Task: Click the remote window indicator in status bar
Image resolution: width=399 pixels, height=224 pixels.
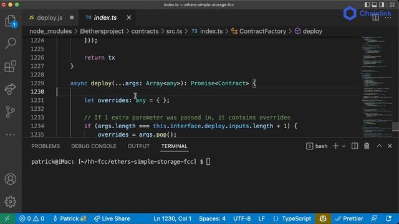Action: click(7, 218)
